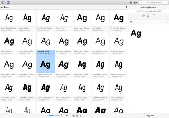
Task: Click the Avenir Next Demi B... label
Action: pos(63,98)
